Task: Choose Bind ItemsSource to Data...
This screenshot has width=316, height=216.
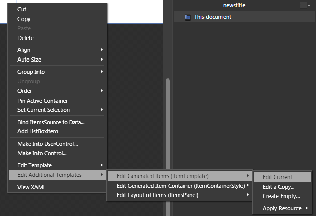Action: coord(57,122)
